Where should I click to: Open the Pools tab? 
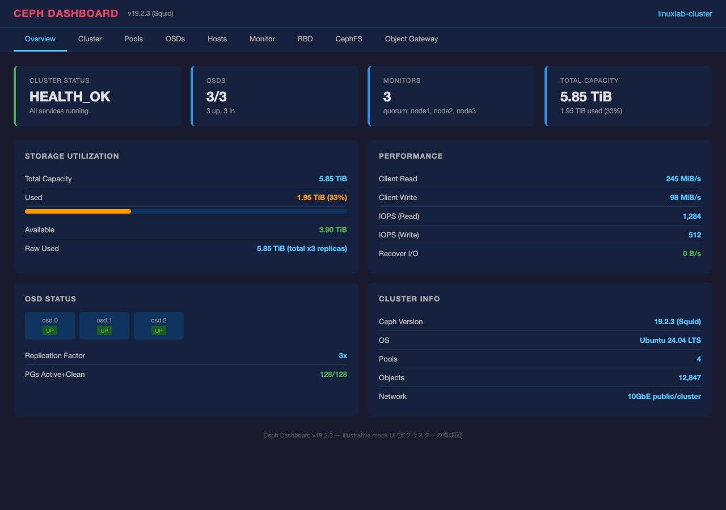tap(134, 39)
